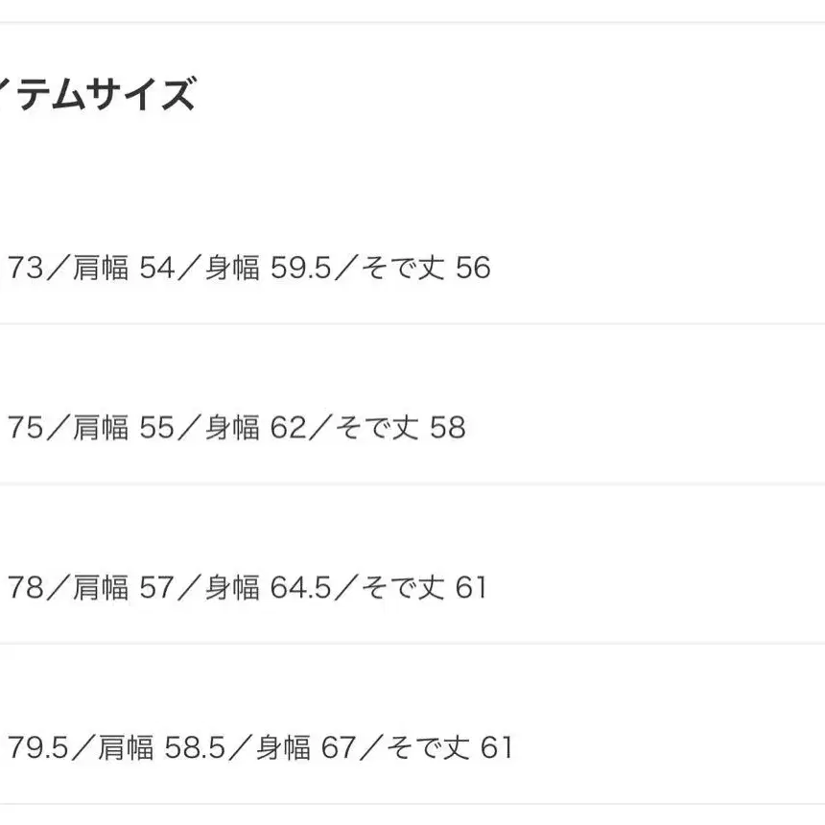Click the 身幅 62 measurement
Screen dimensions: 825x825
pos(256,427)
